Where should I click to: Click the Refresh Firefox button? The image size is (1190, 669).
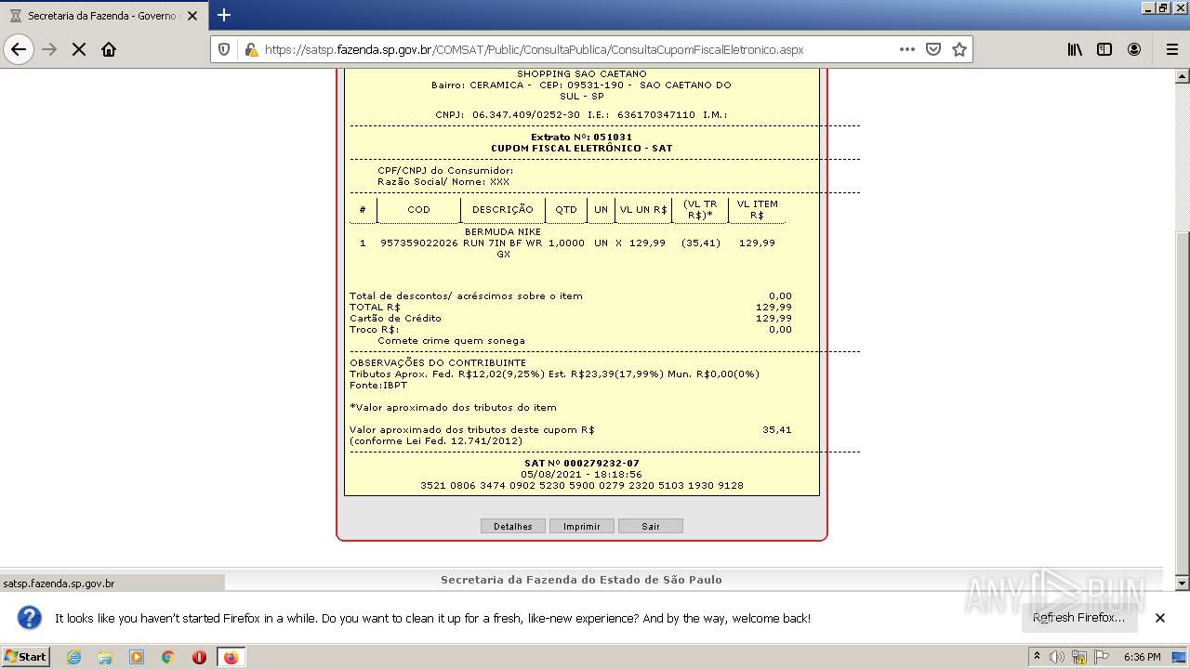tap(1079, 618)
